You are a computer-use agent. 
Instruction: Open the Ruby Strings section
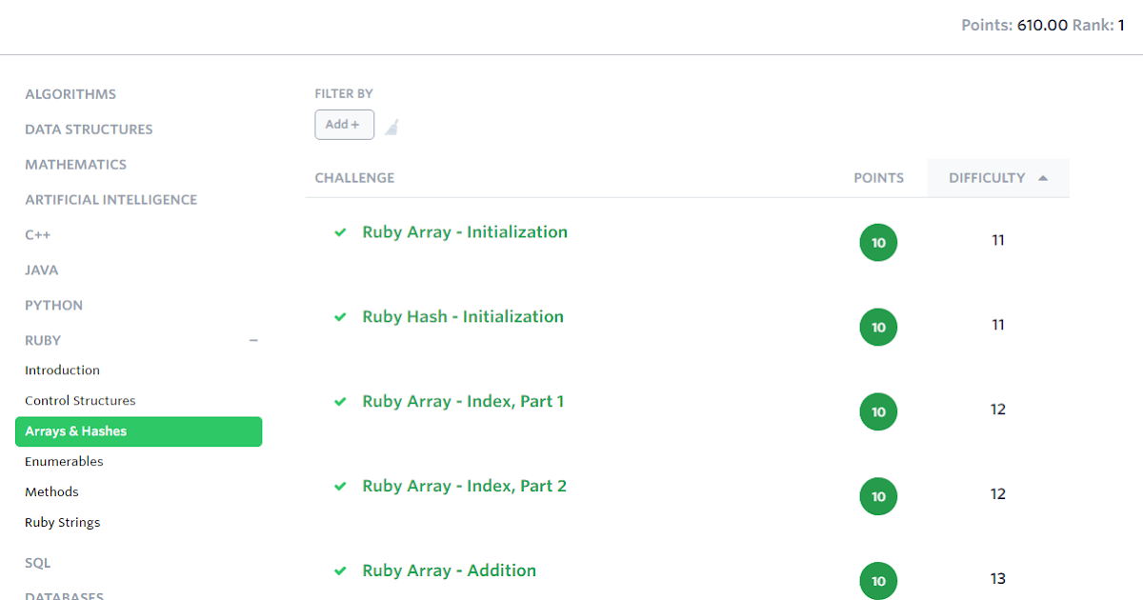click(x=62, y=522)
